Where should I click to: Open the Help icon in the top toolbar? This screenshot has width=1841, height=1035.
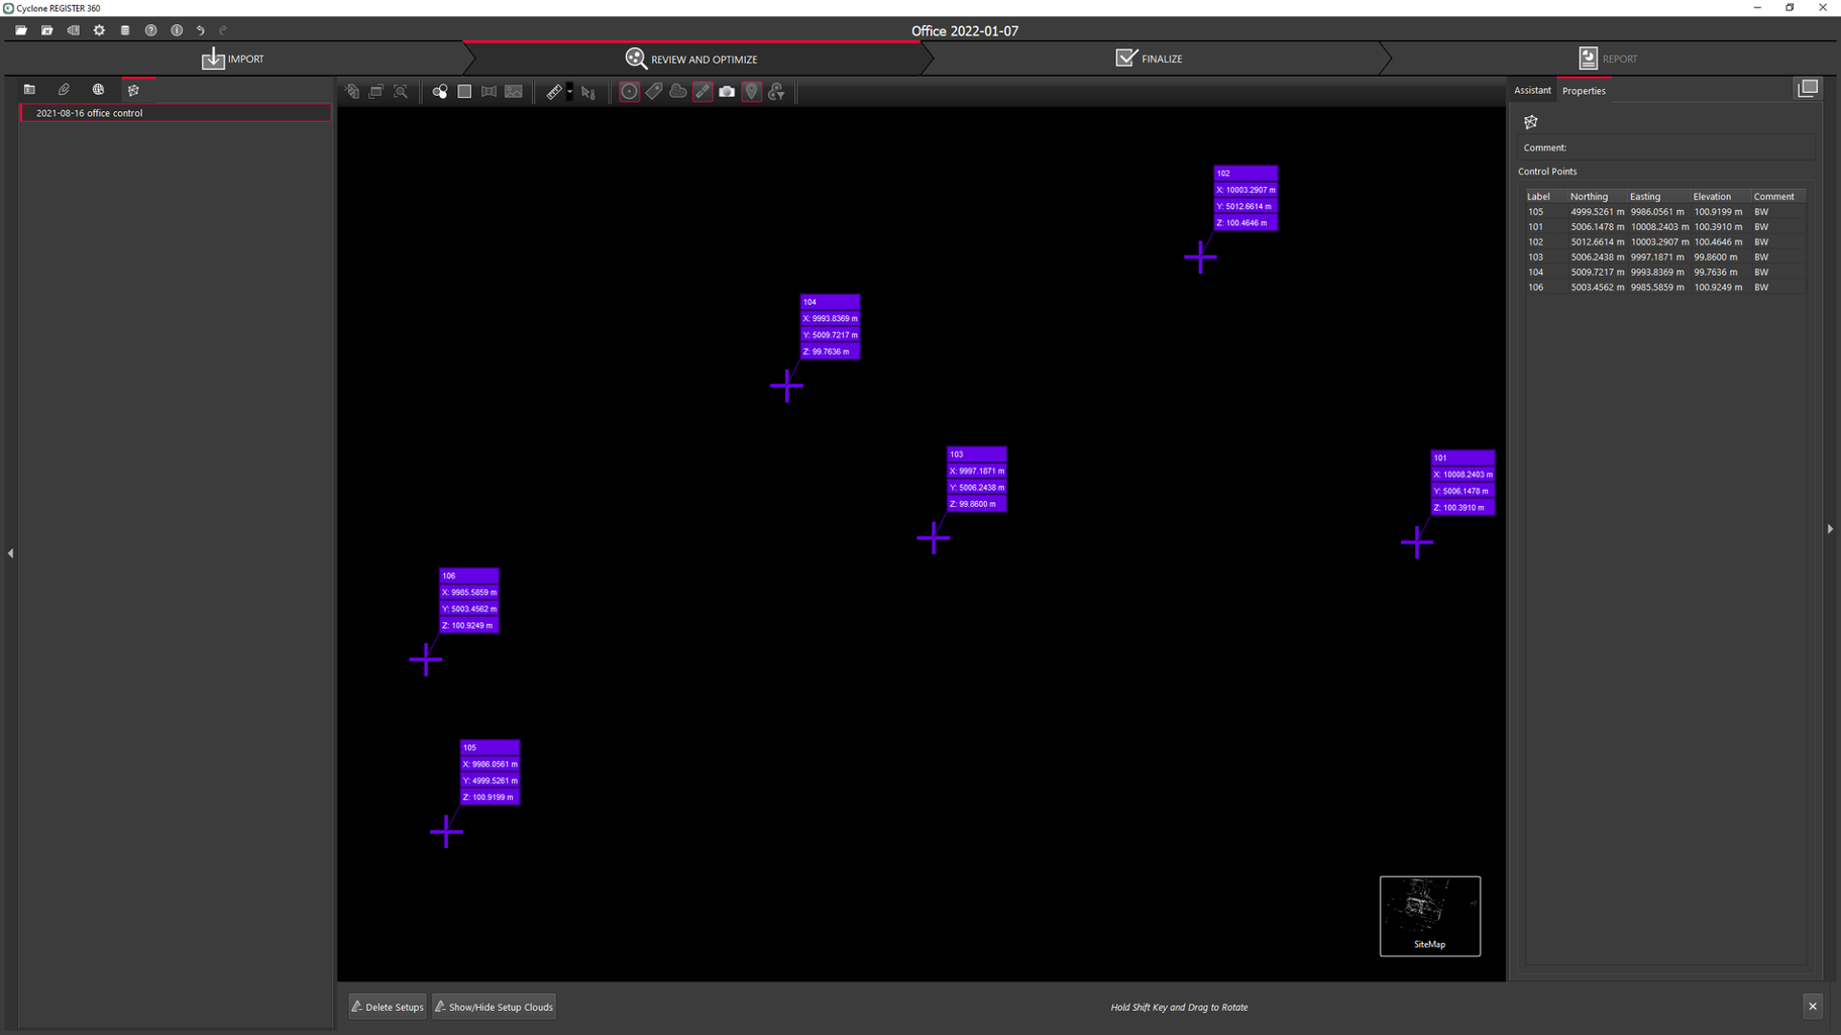151,30
